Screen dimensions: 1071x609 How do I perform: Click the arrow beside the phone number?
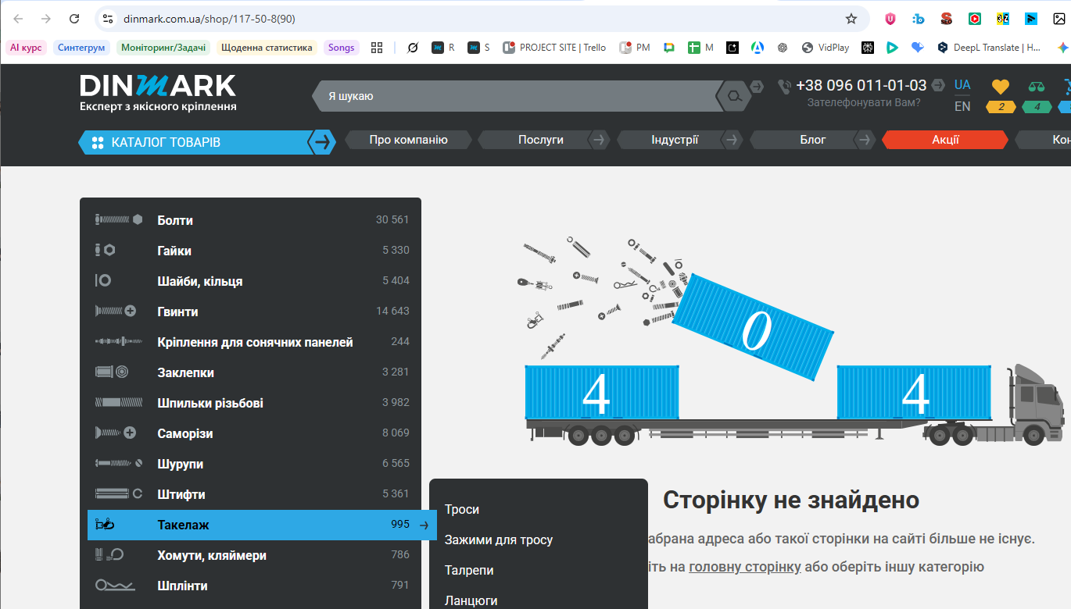(939, 85)
